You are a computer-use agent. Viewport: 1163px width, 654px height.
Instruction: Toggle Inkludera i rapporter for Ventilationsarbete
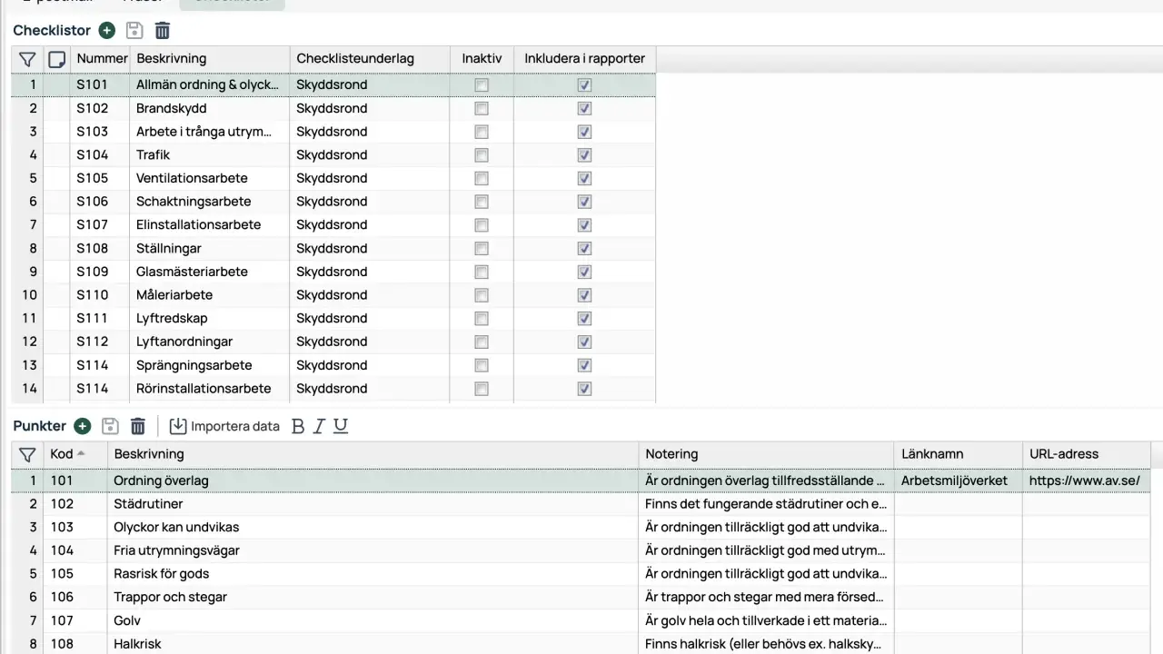coord(584,178)
